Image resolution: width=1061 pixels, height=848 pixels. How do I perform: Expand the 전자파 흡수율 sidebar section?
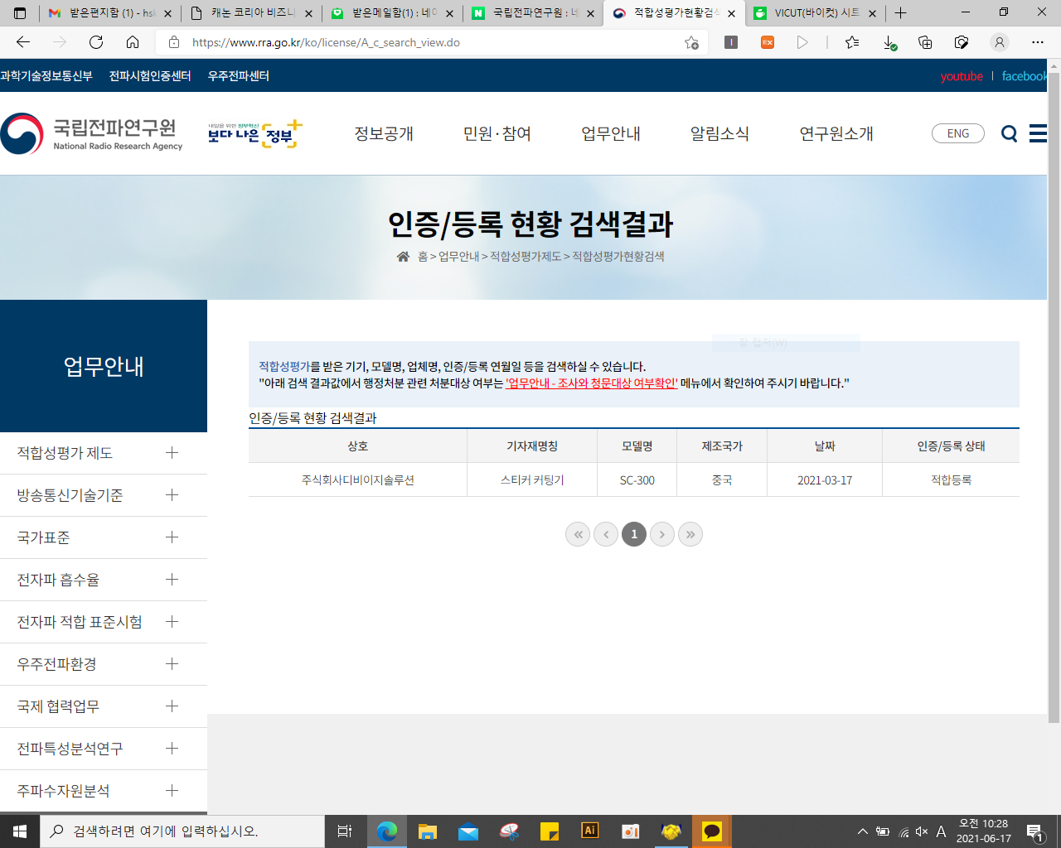(x=172, y=580)
